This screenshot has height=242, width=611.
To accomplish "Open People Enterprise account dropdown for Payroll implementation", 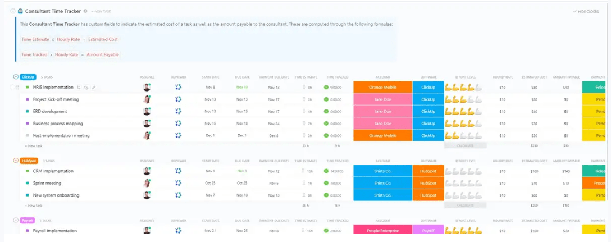I will (382, 231).
